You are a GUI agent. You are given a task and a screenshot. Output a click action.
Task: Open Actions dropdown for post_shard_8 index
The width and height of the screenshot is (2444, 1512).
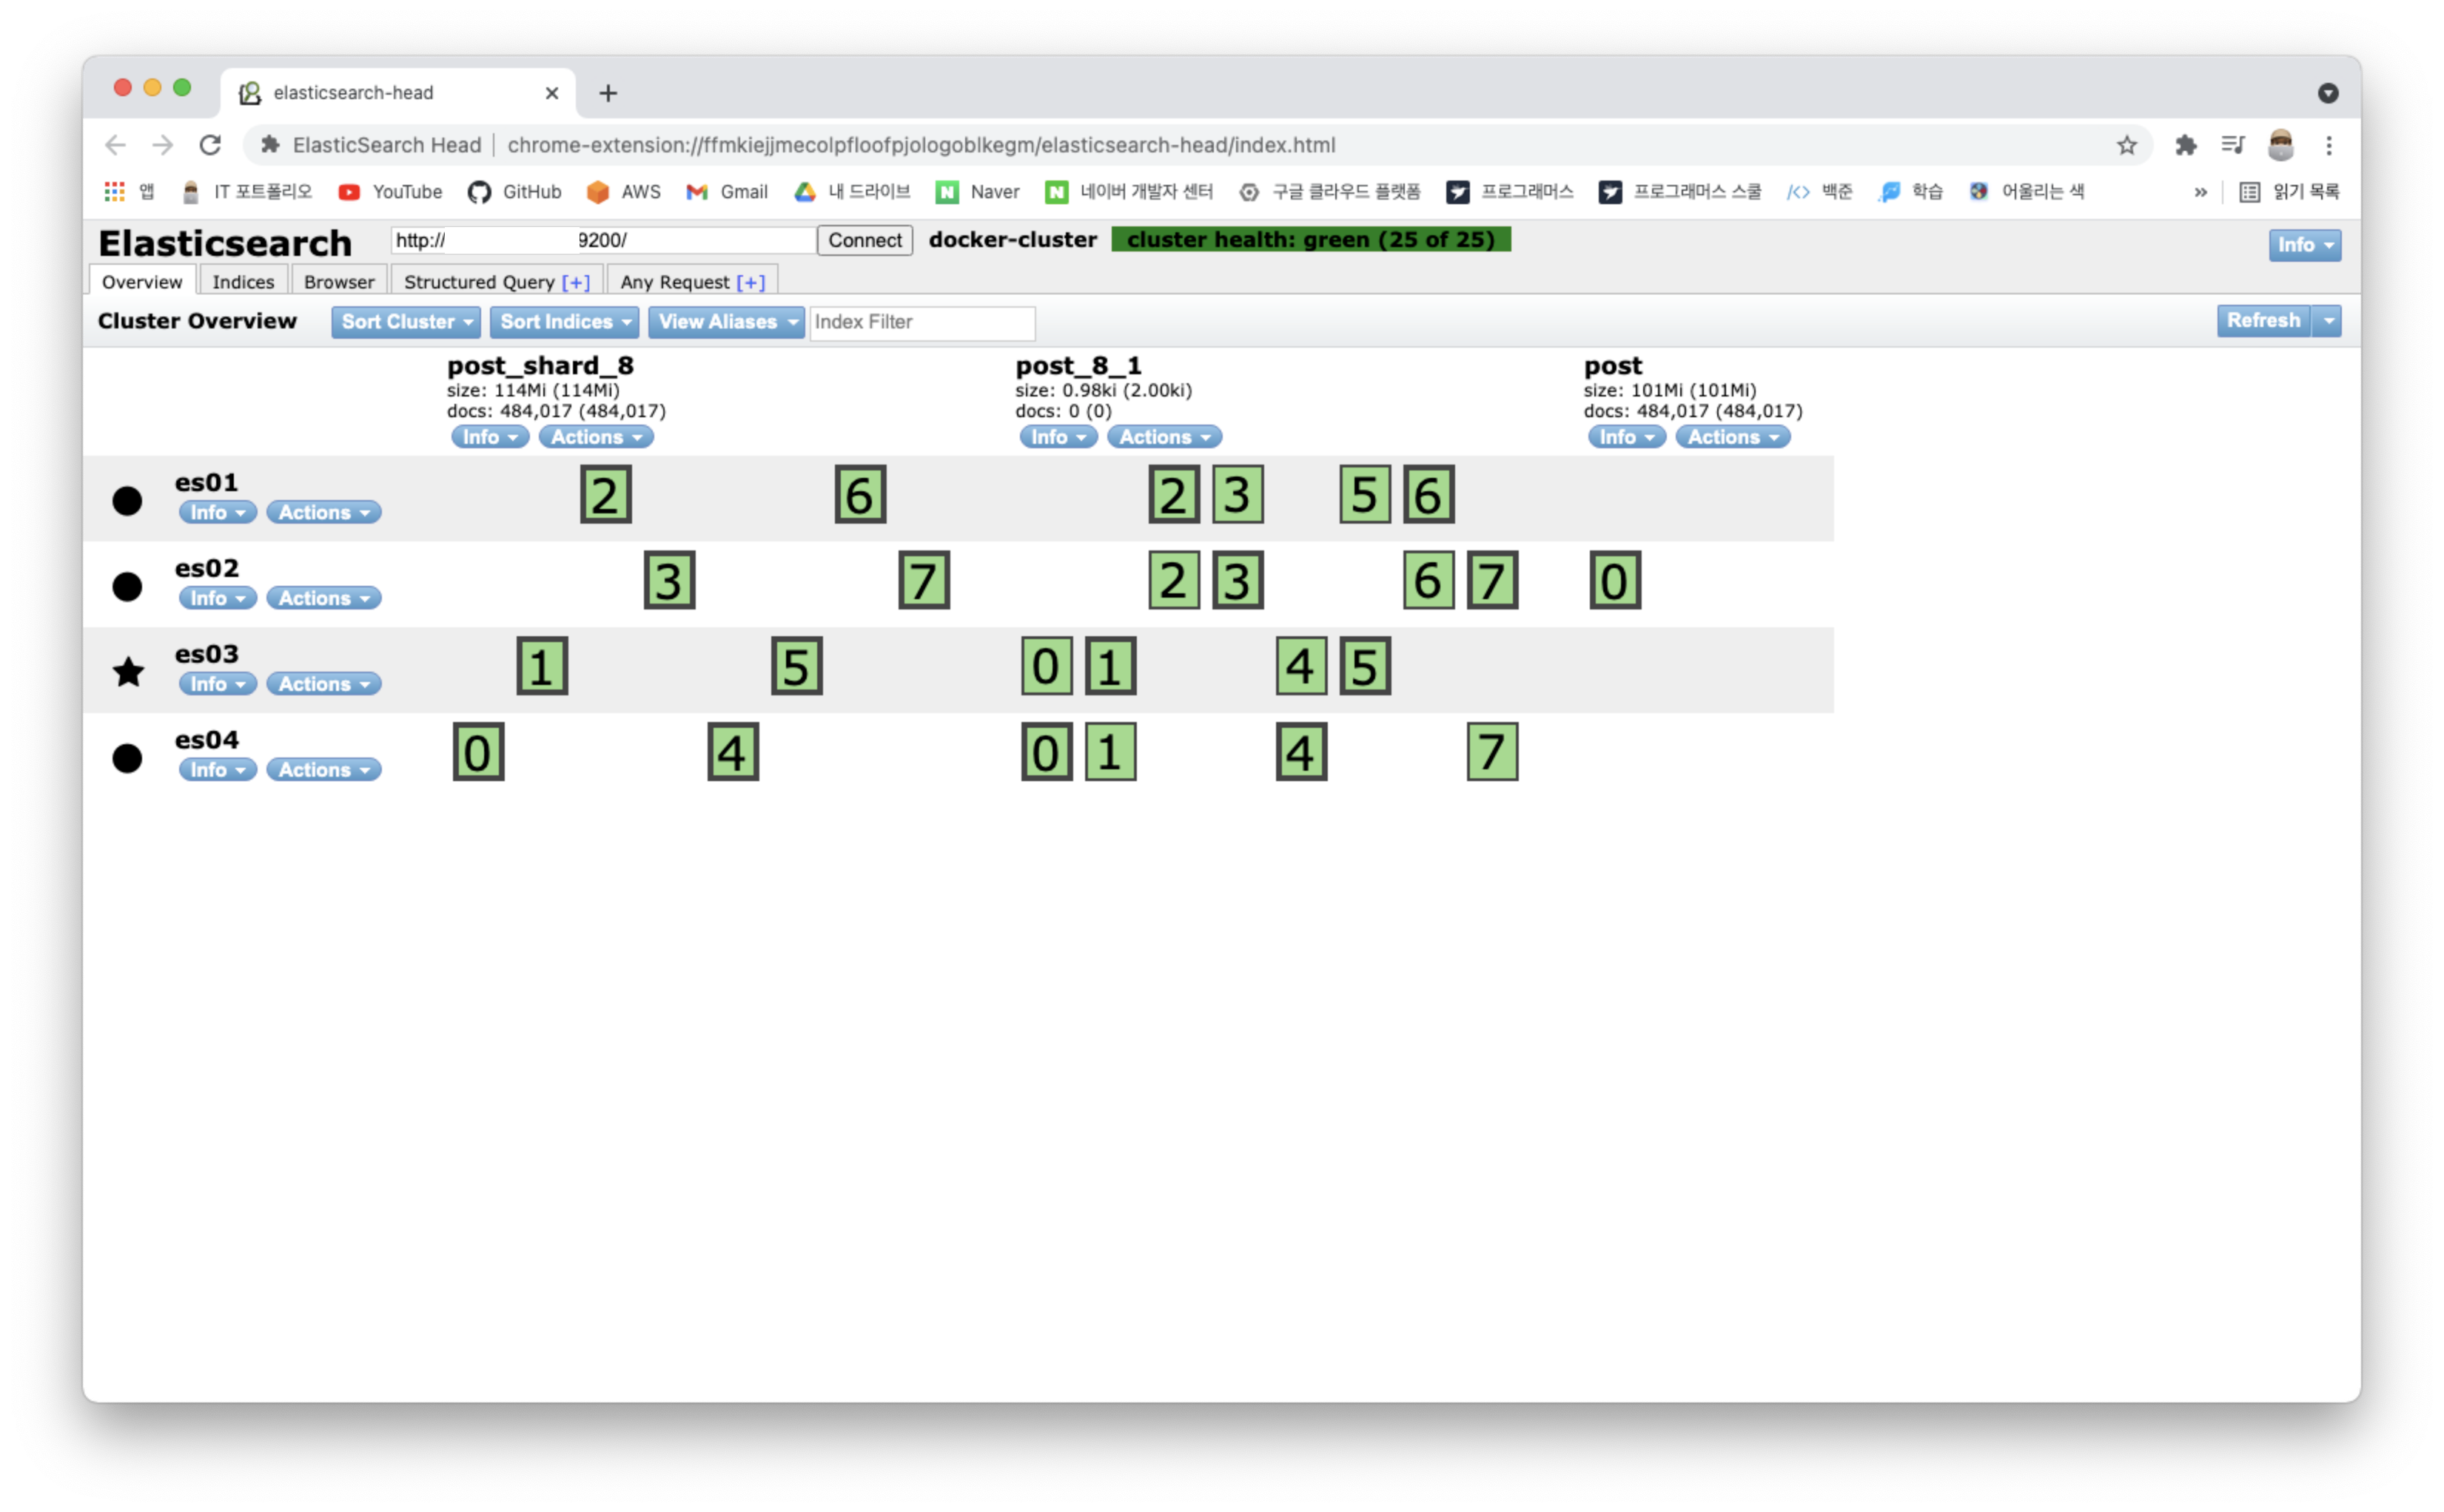[597, 437]
